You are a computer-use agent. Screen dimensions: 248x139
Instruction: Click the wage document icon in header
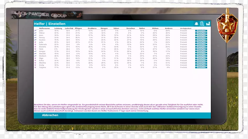point(202,23)
